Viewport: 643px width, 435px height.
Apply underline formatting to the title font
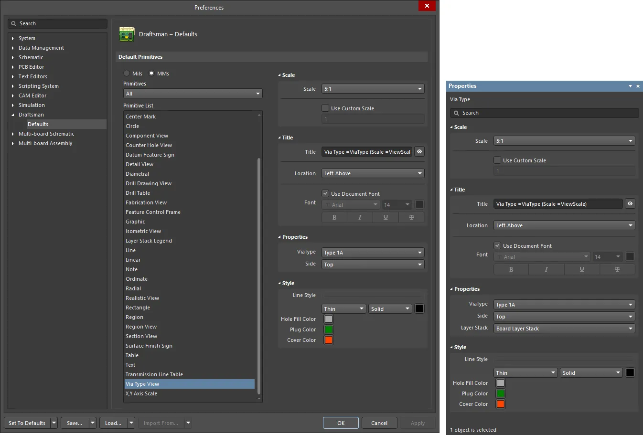click(385, 217)
